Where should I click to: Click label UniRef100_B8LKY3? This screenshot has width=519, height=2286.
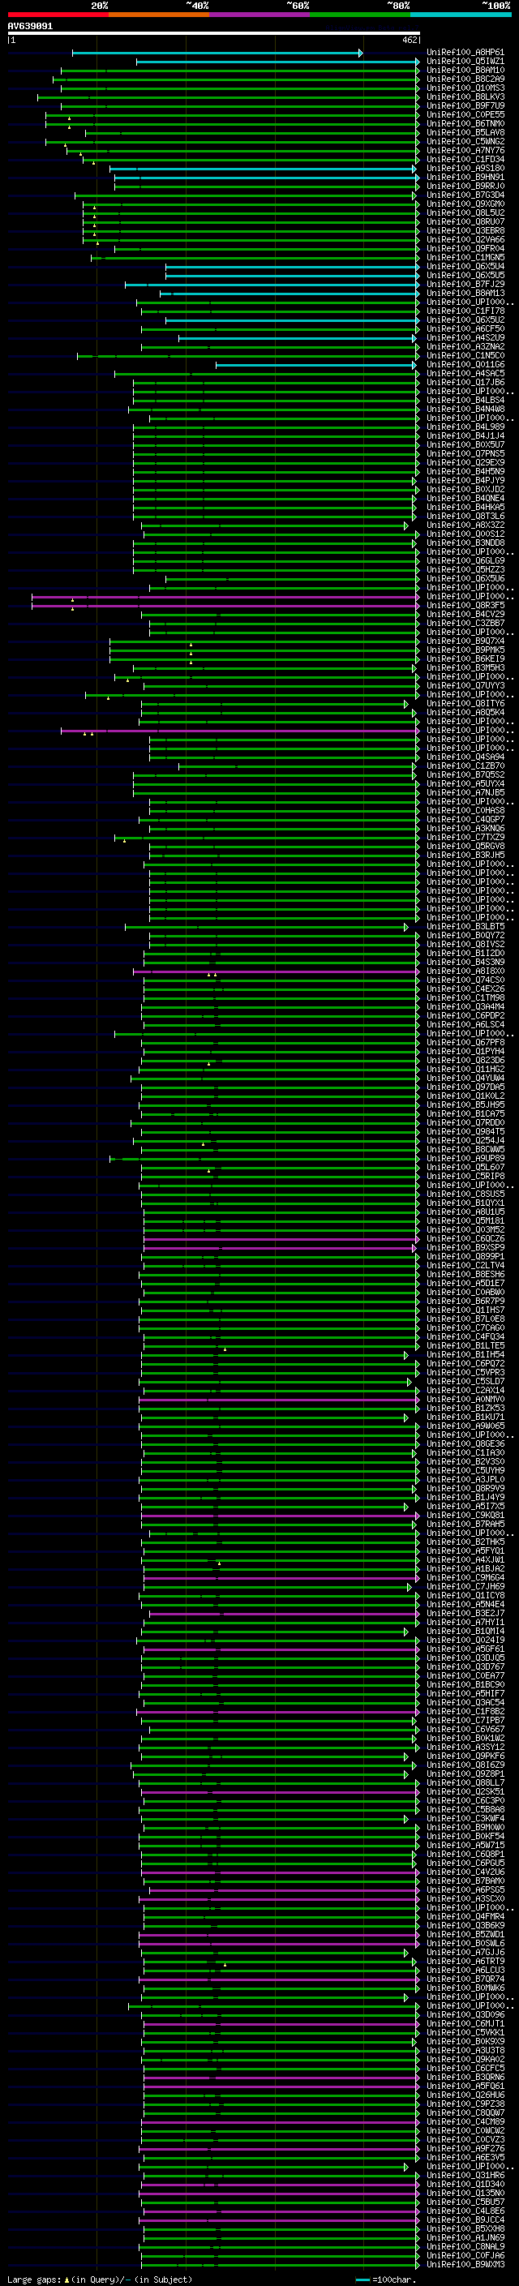click(465, 97)
